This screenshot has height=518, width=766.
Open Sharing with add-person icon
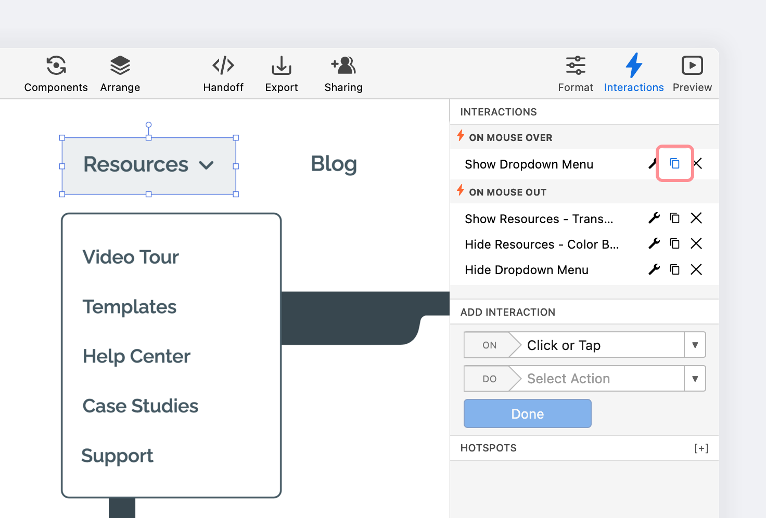click(343, 66)
